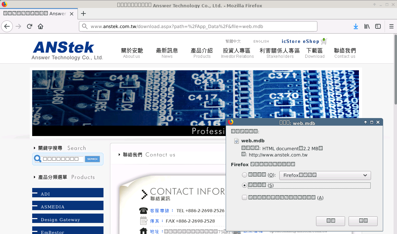This screenshot has height=234, width=397.
Task: Click the house address icon
Action: pos(143,231)
